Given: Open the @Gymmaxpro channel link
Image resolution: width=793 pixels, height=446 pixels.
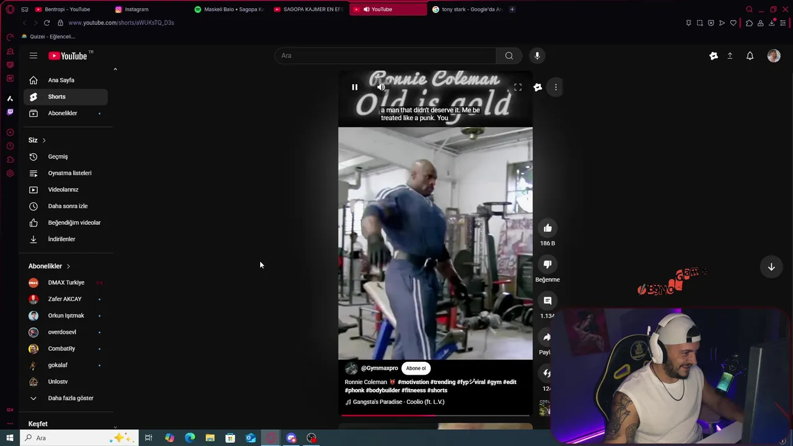Looking at the screenshot, I should click(x=379, y=368).
